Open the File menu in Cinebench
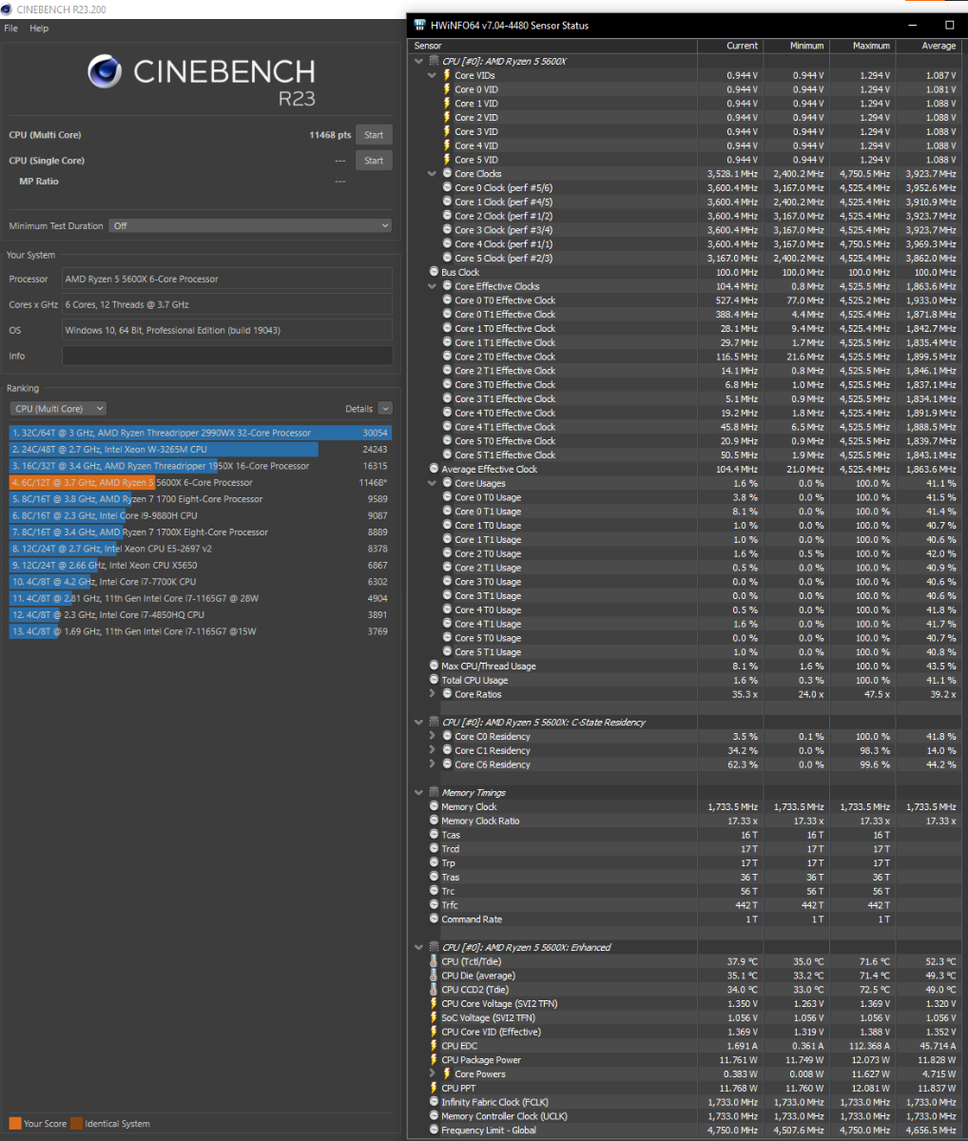 (11, 29)
